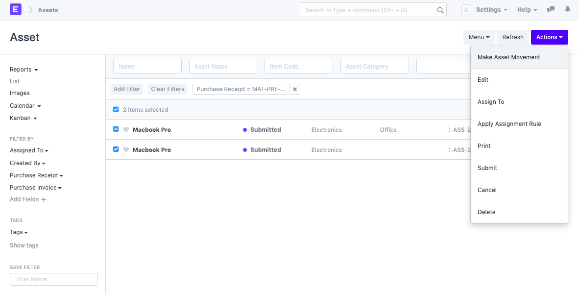The height and width of the screenshot is (293, 579).
Task: Like the second Macbook Pro heart icon
Action: tap(126, 150)
